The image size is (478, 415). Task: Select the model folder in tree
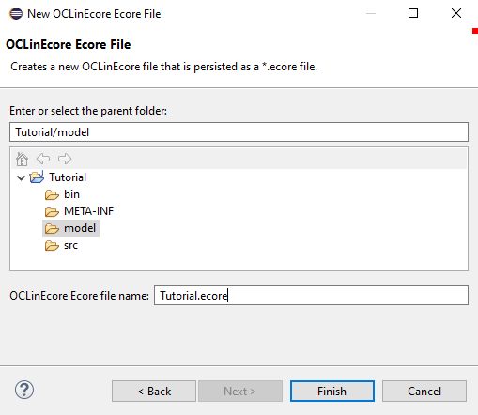71,228
